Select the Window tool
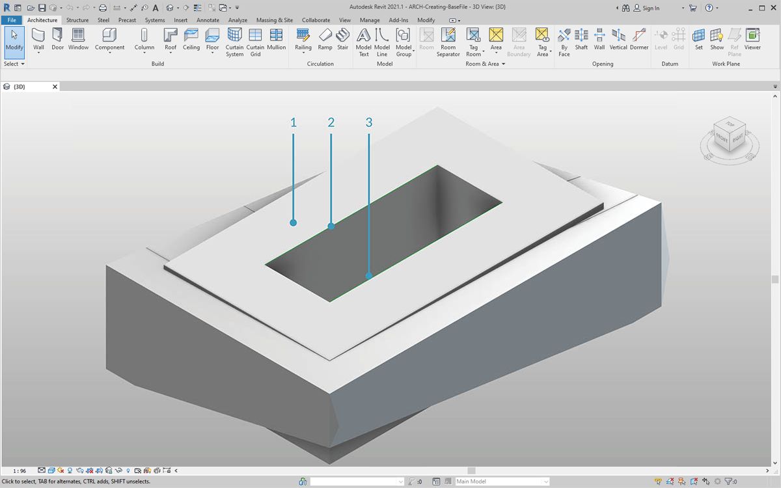The height and width of the screenshot is (488, 781). 78,38
